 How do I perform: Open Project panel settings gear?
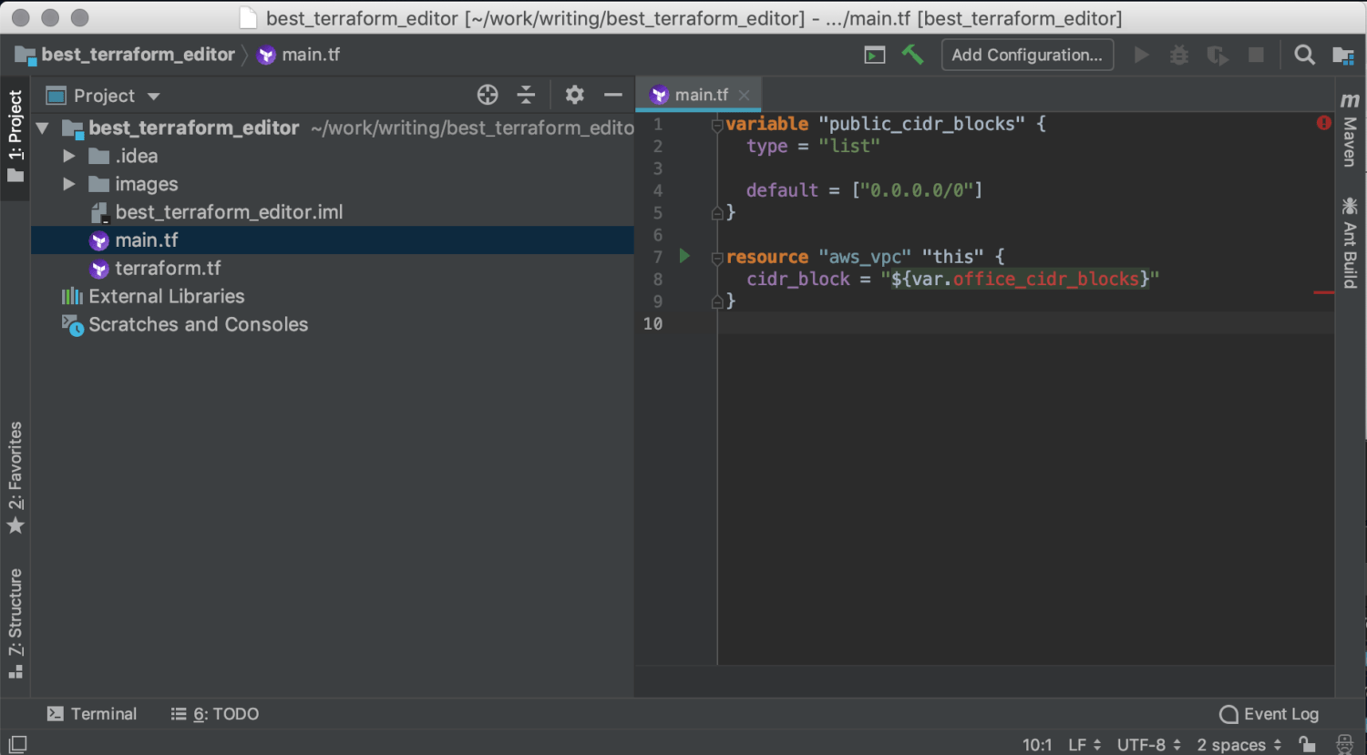(x=574, y=95)
